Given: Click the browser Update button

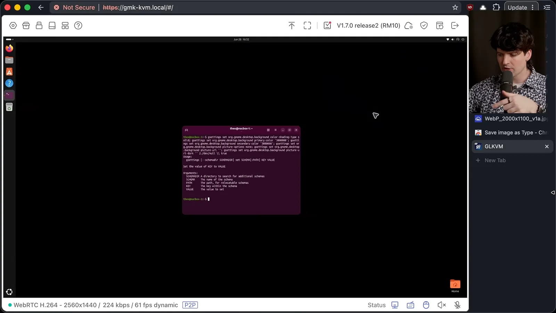Looking at the screenshot, I should (x=521, y=7).
